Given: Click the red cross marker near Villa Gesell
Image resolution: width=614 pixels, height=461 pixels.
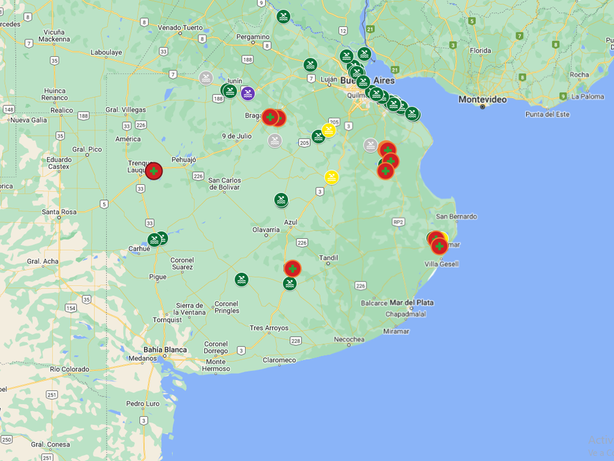Looking at the screenshot, I should (440, 246).
